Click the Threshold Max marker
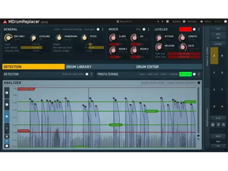This screenshot has height=171, width=228. tap(26, 89)
